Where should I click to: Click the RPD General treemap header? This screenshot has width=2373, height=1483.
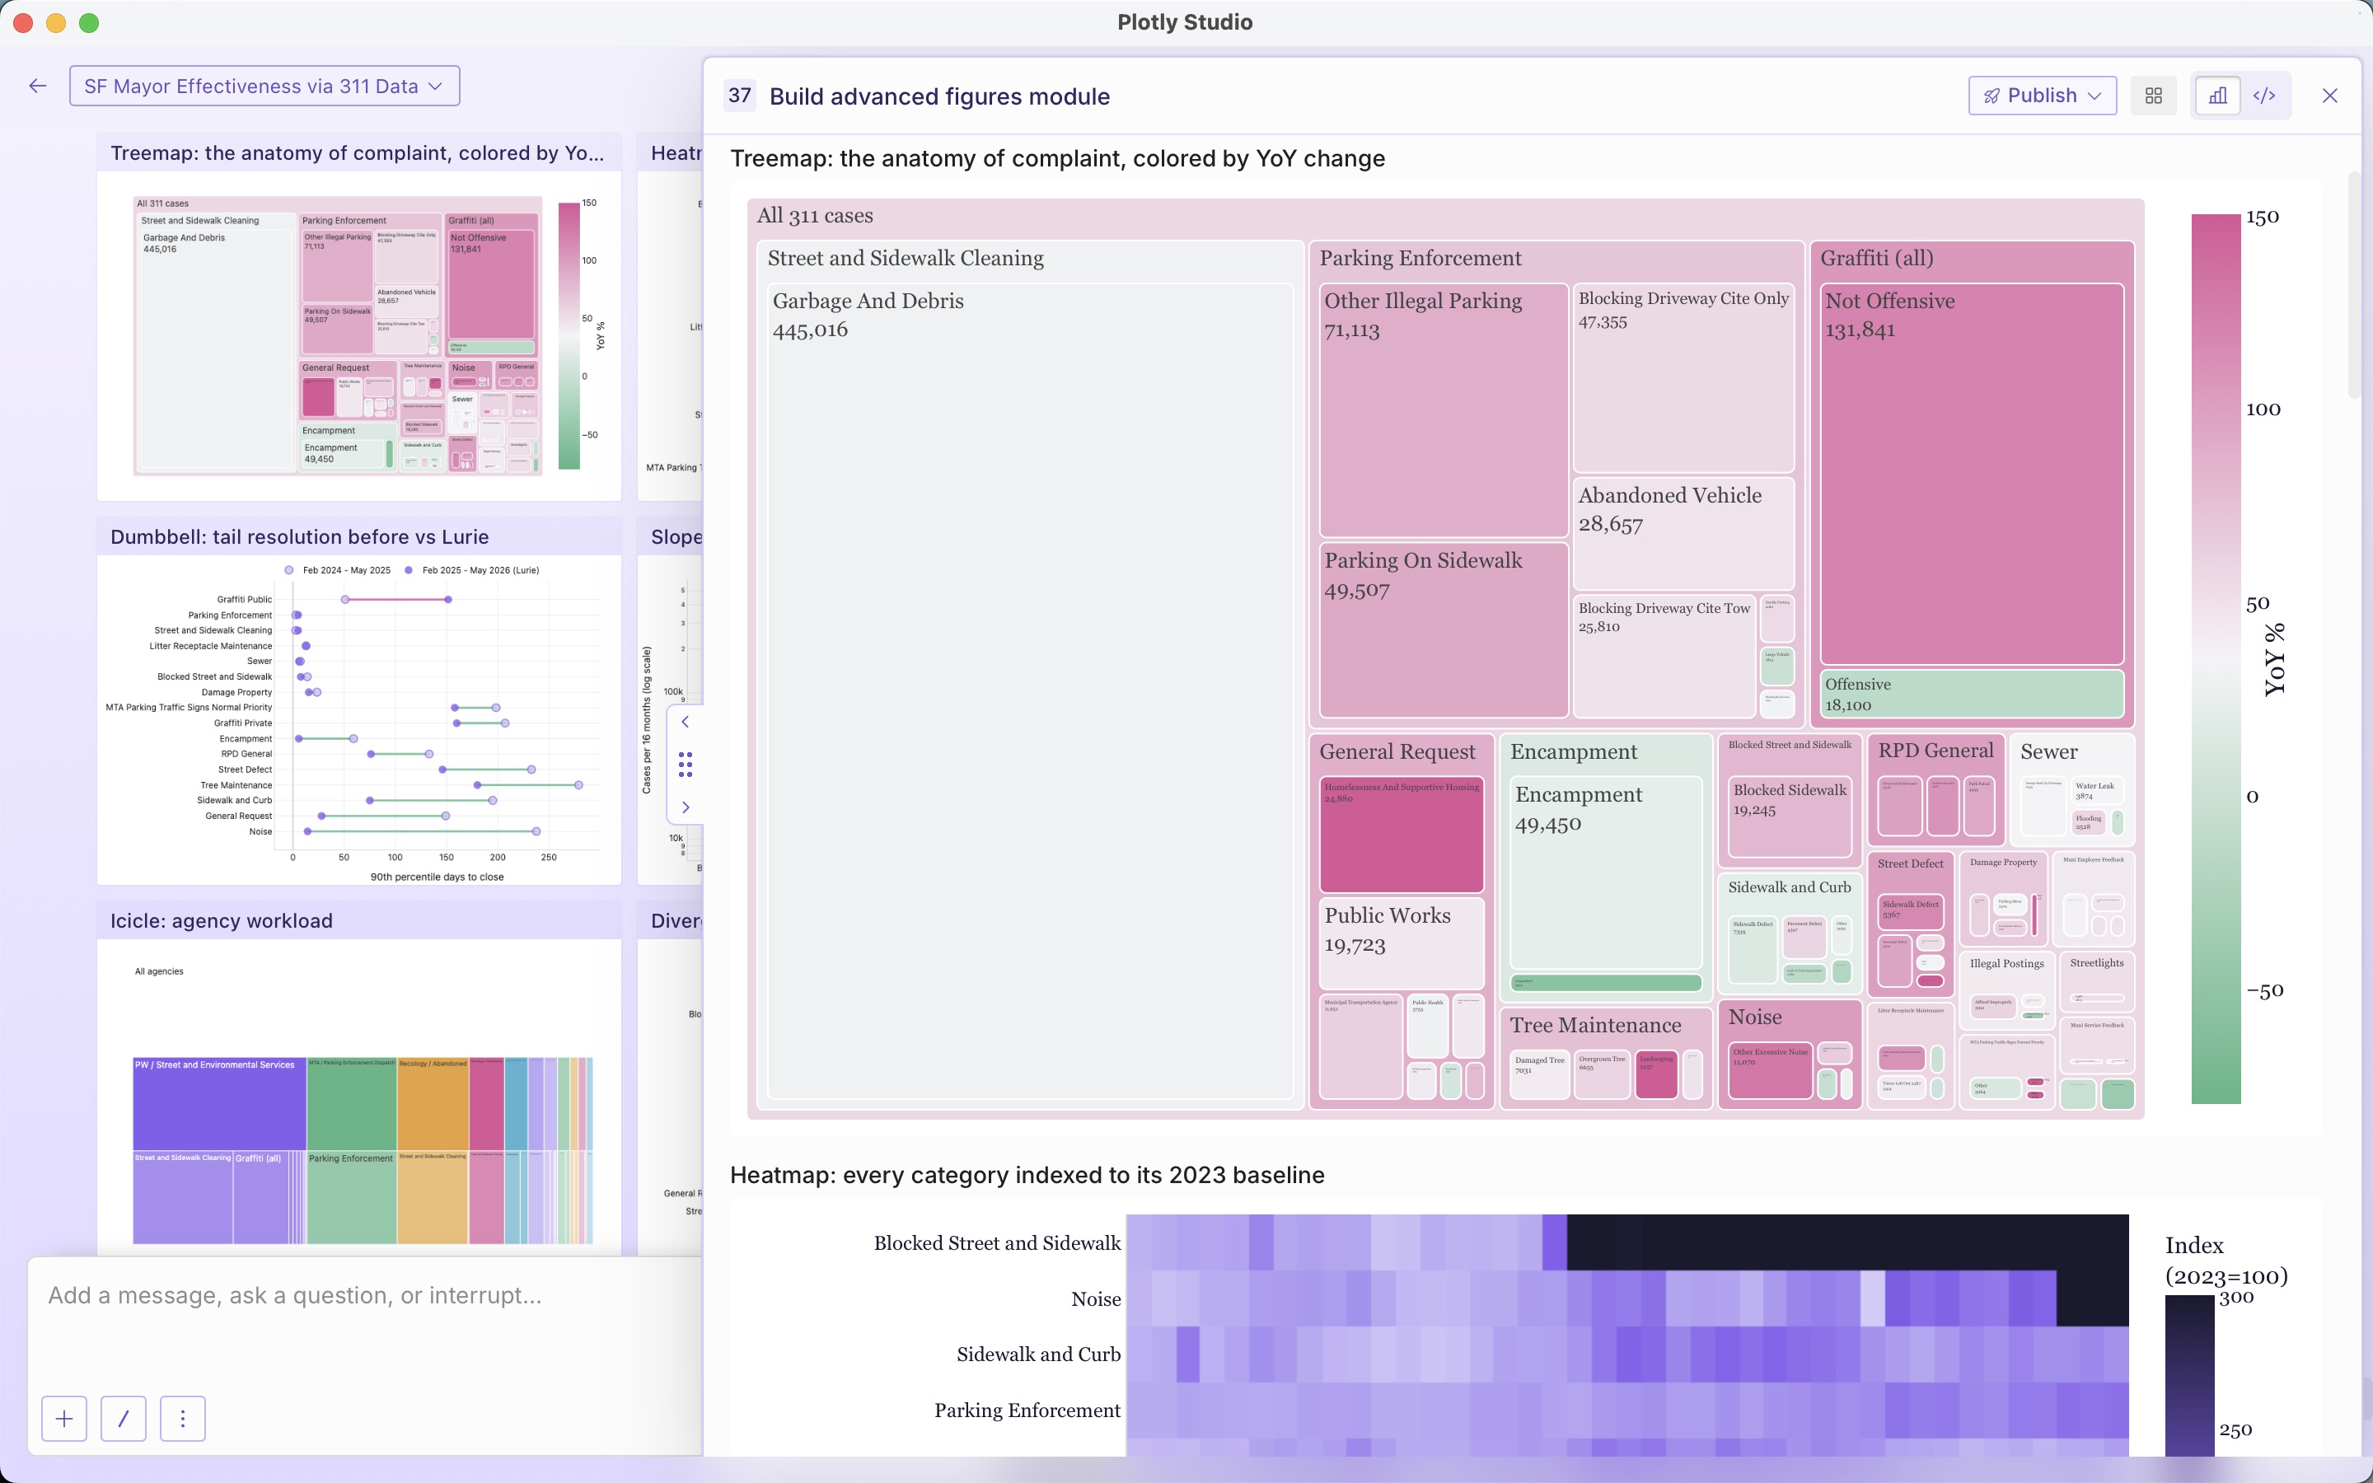click(x=1935, y=751)
